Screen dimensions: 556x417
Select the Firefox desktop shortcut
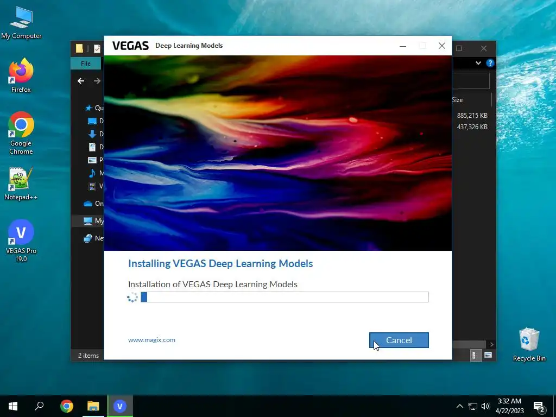point(21,75)
